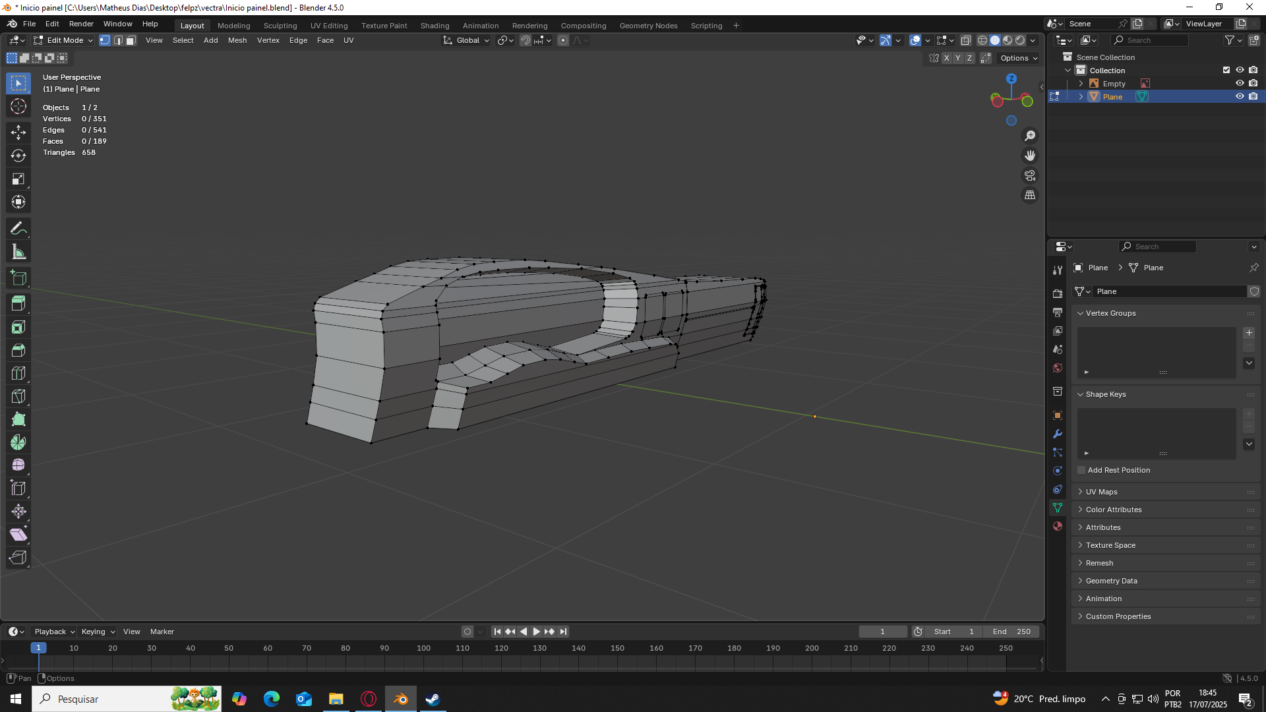
Task: Open the Modifiers wrench properties tab
Action: 1058,434
